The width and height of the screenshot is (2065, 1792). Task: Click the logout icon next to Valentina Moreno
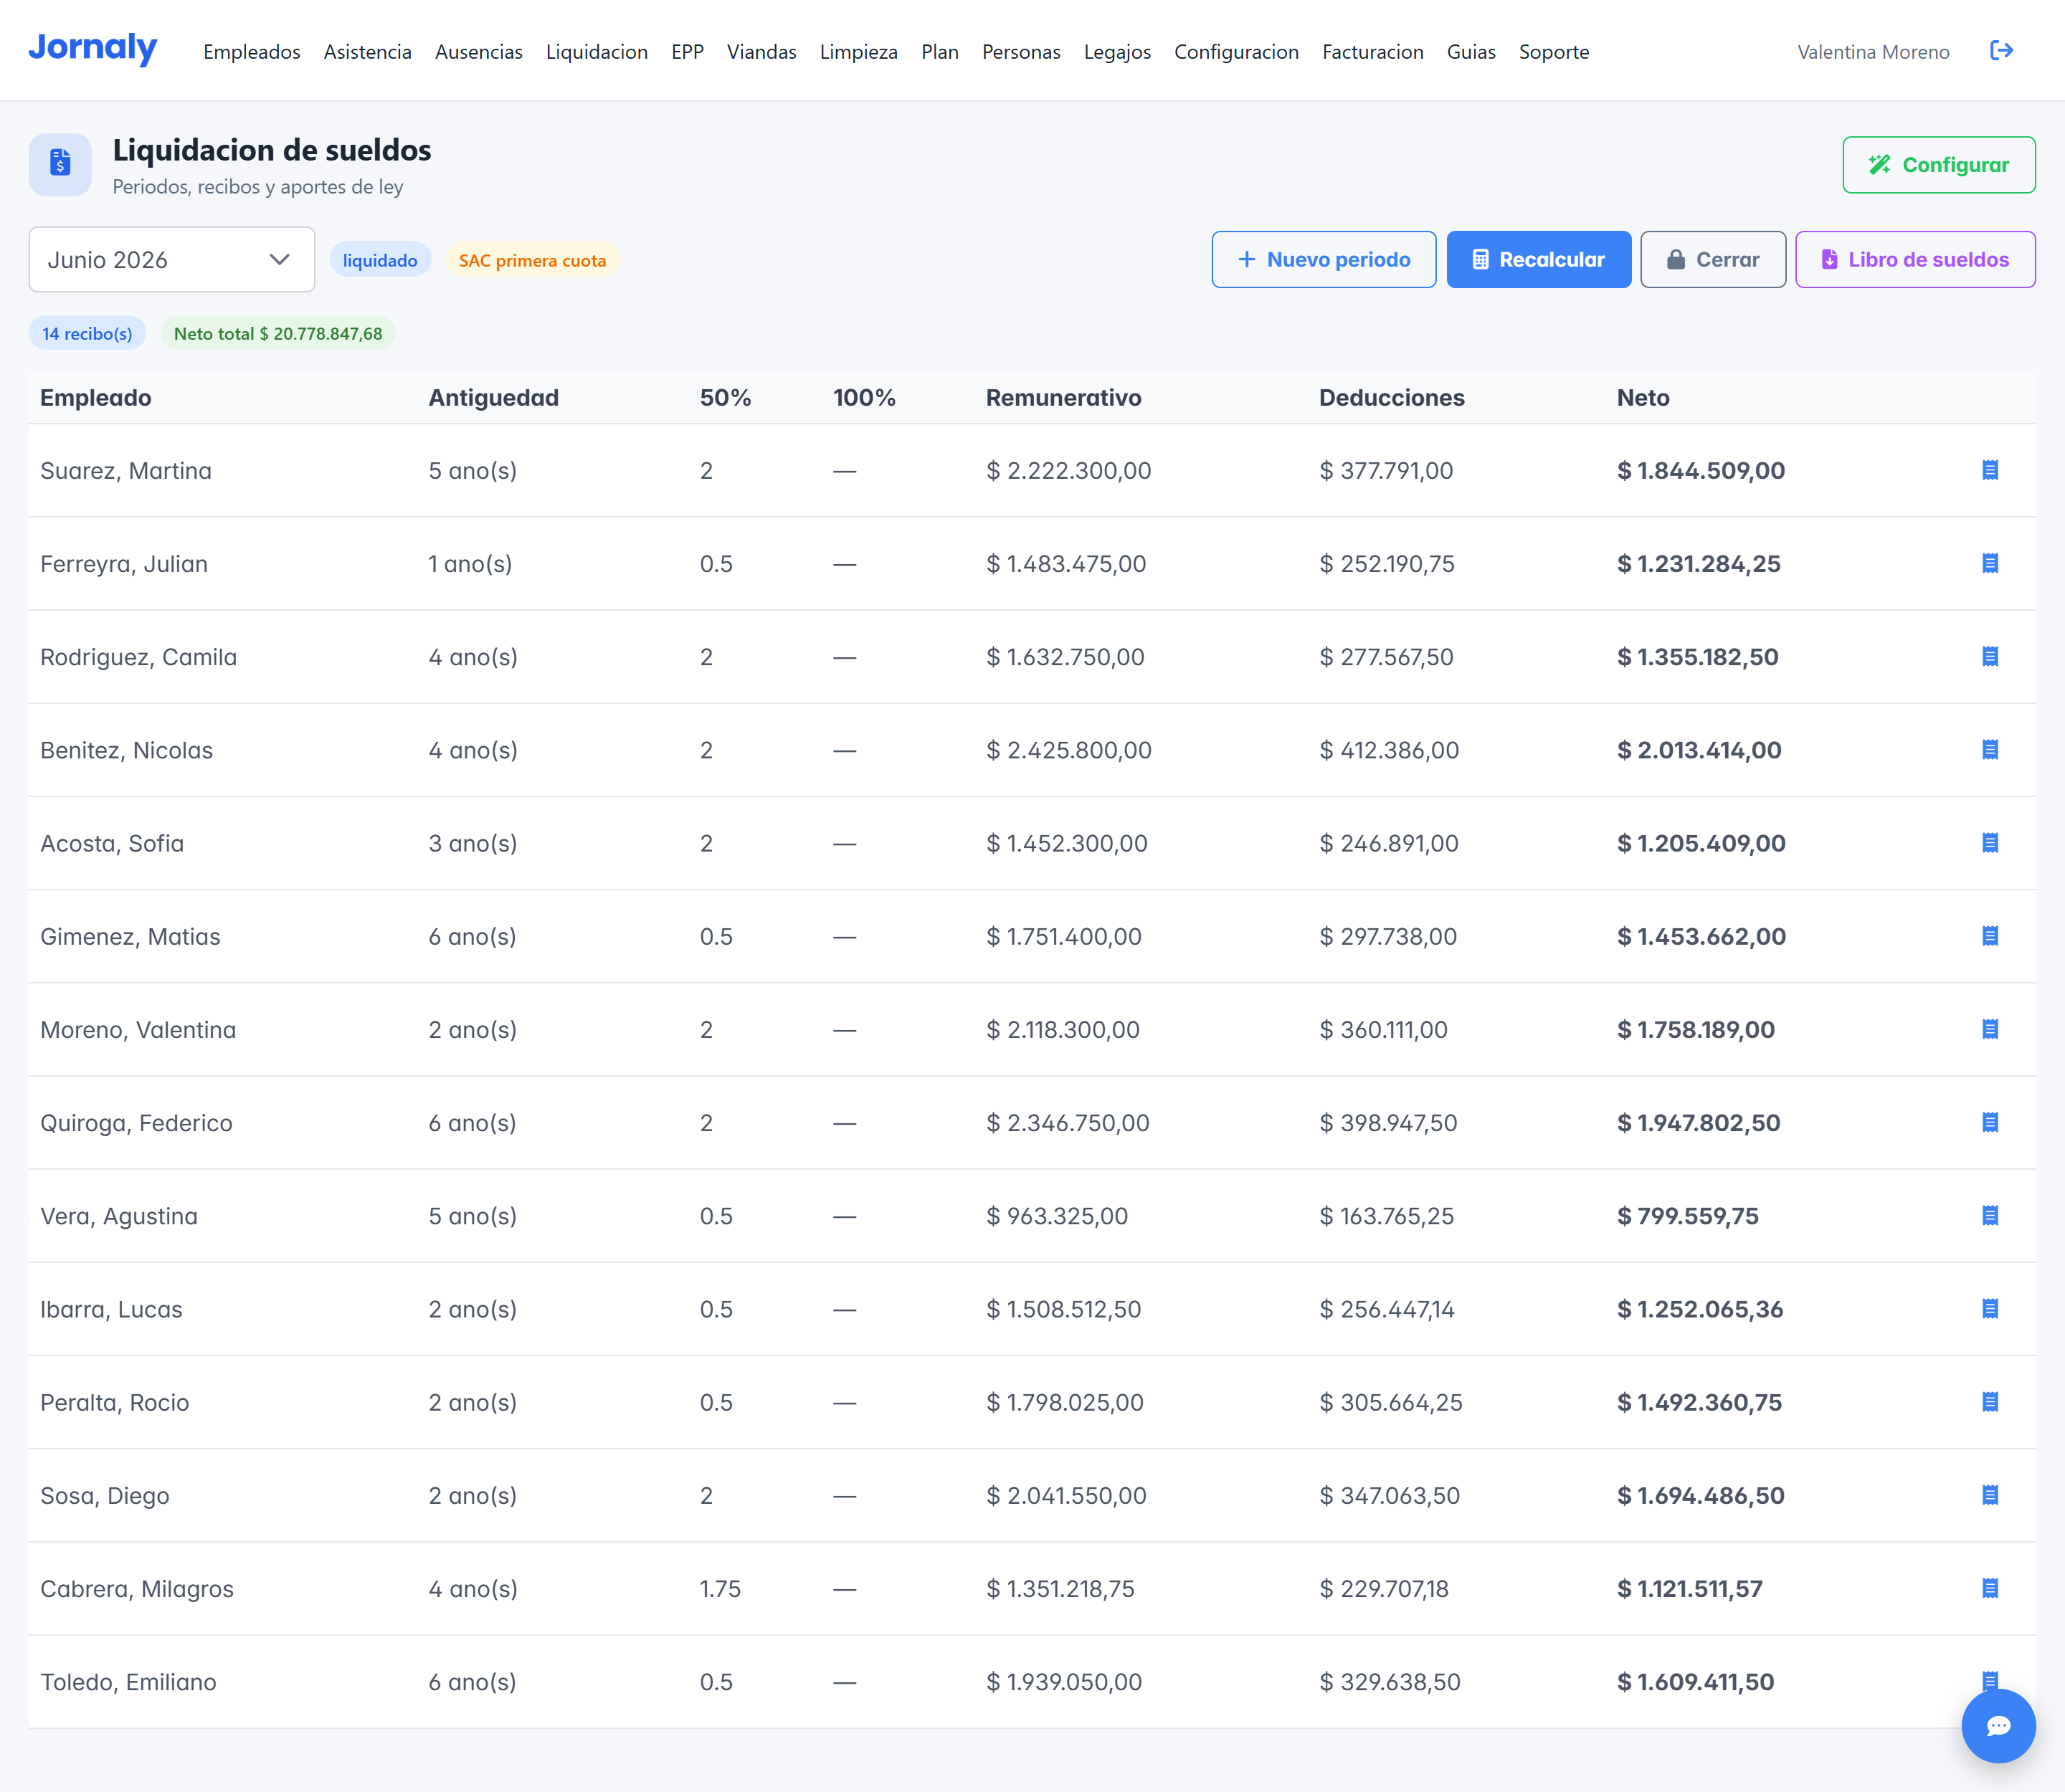point(2001,51)
